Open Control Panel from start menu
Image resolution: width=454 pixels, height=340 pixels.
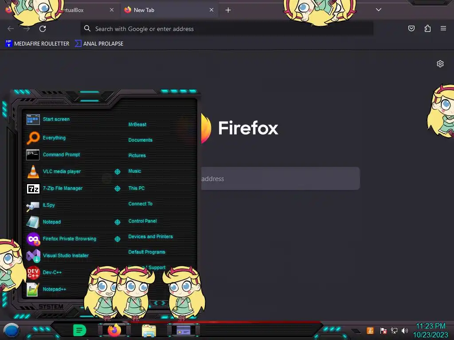click(142, 221)
